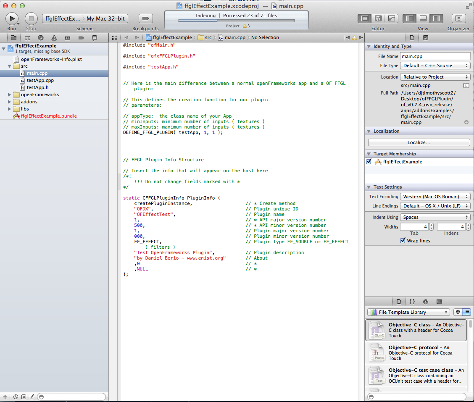Toggle the debug area view button
Viewport: 474px width, 402px height.
point(423,18)
